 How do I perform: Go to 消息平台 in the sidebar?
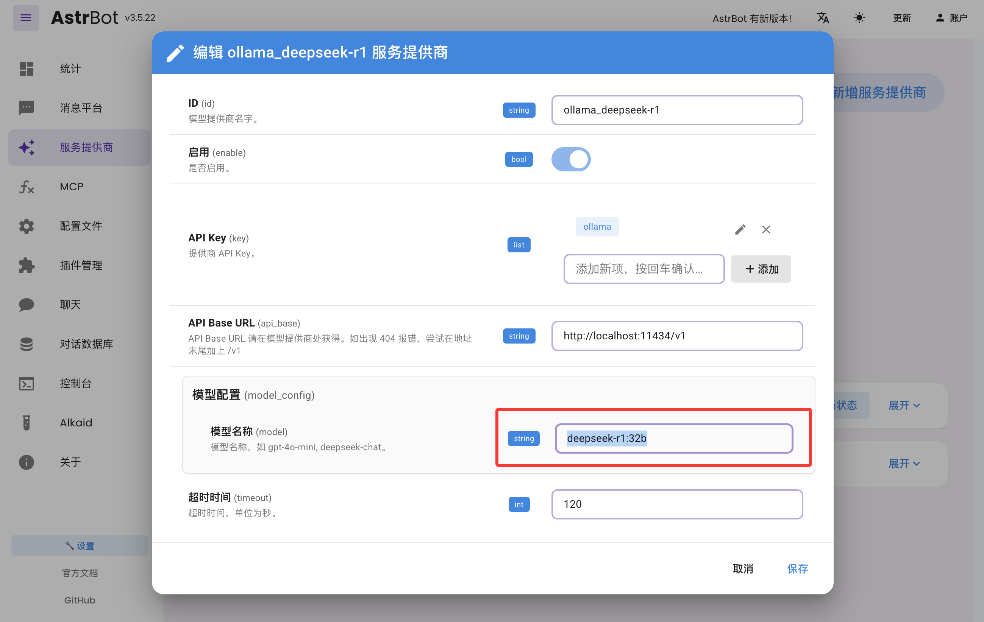pos(81,108)
